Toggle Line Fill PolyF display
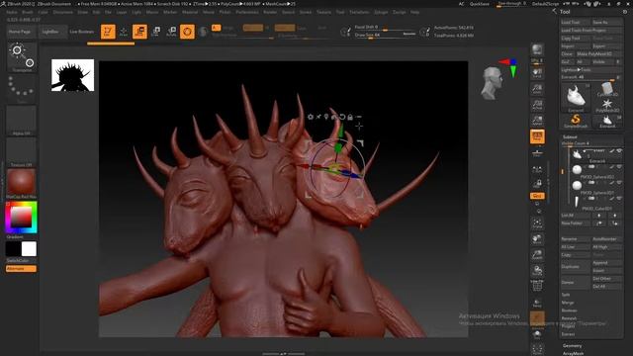633x356 pixels. pyautogui.click(x=537, y=286)
